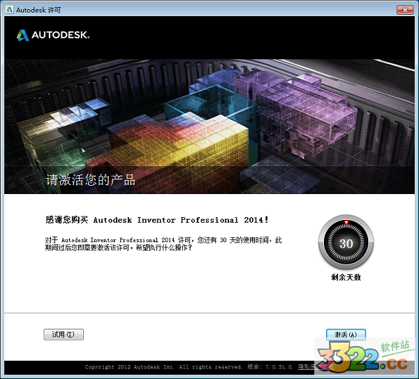
Task: Click the version number 7.0.51.0 text
Action: point(277,366)
